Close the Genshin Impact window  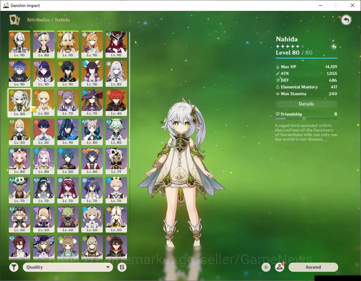click(x=353, y=5)
